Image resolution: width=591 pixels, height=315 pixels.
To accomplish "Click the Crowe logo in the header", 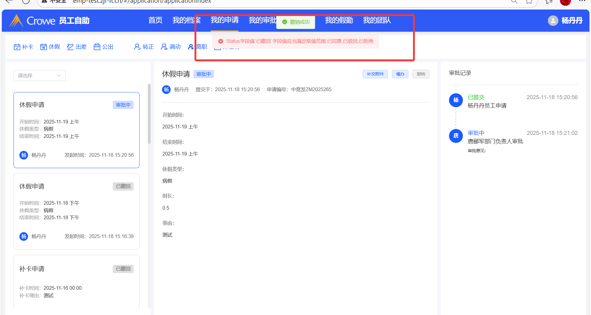I will [x=32, y=21].
